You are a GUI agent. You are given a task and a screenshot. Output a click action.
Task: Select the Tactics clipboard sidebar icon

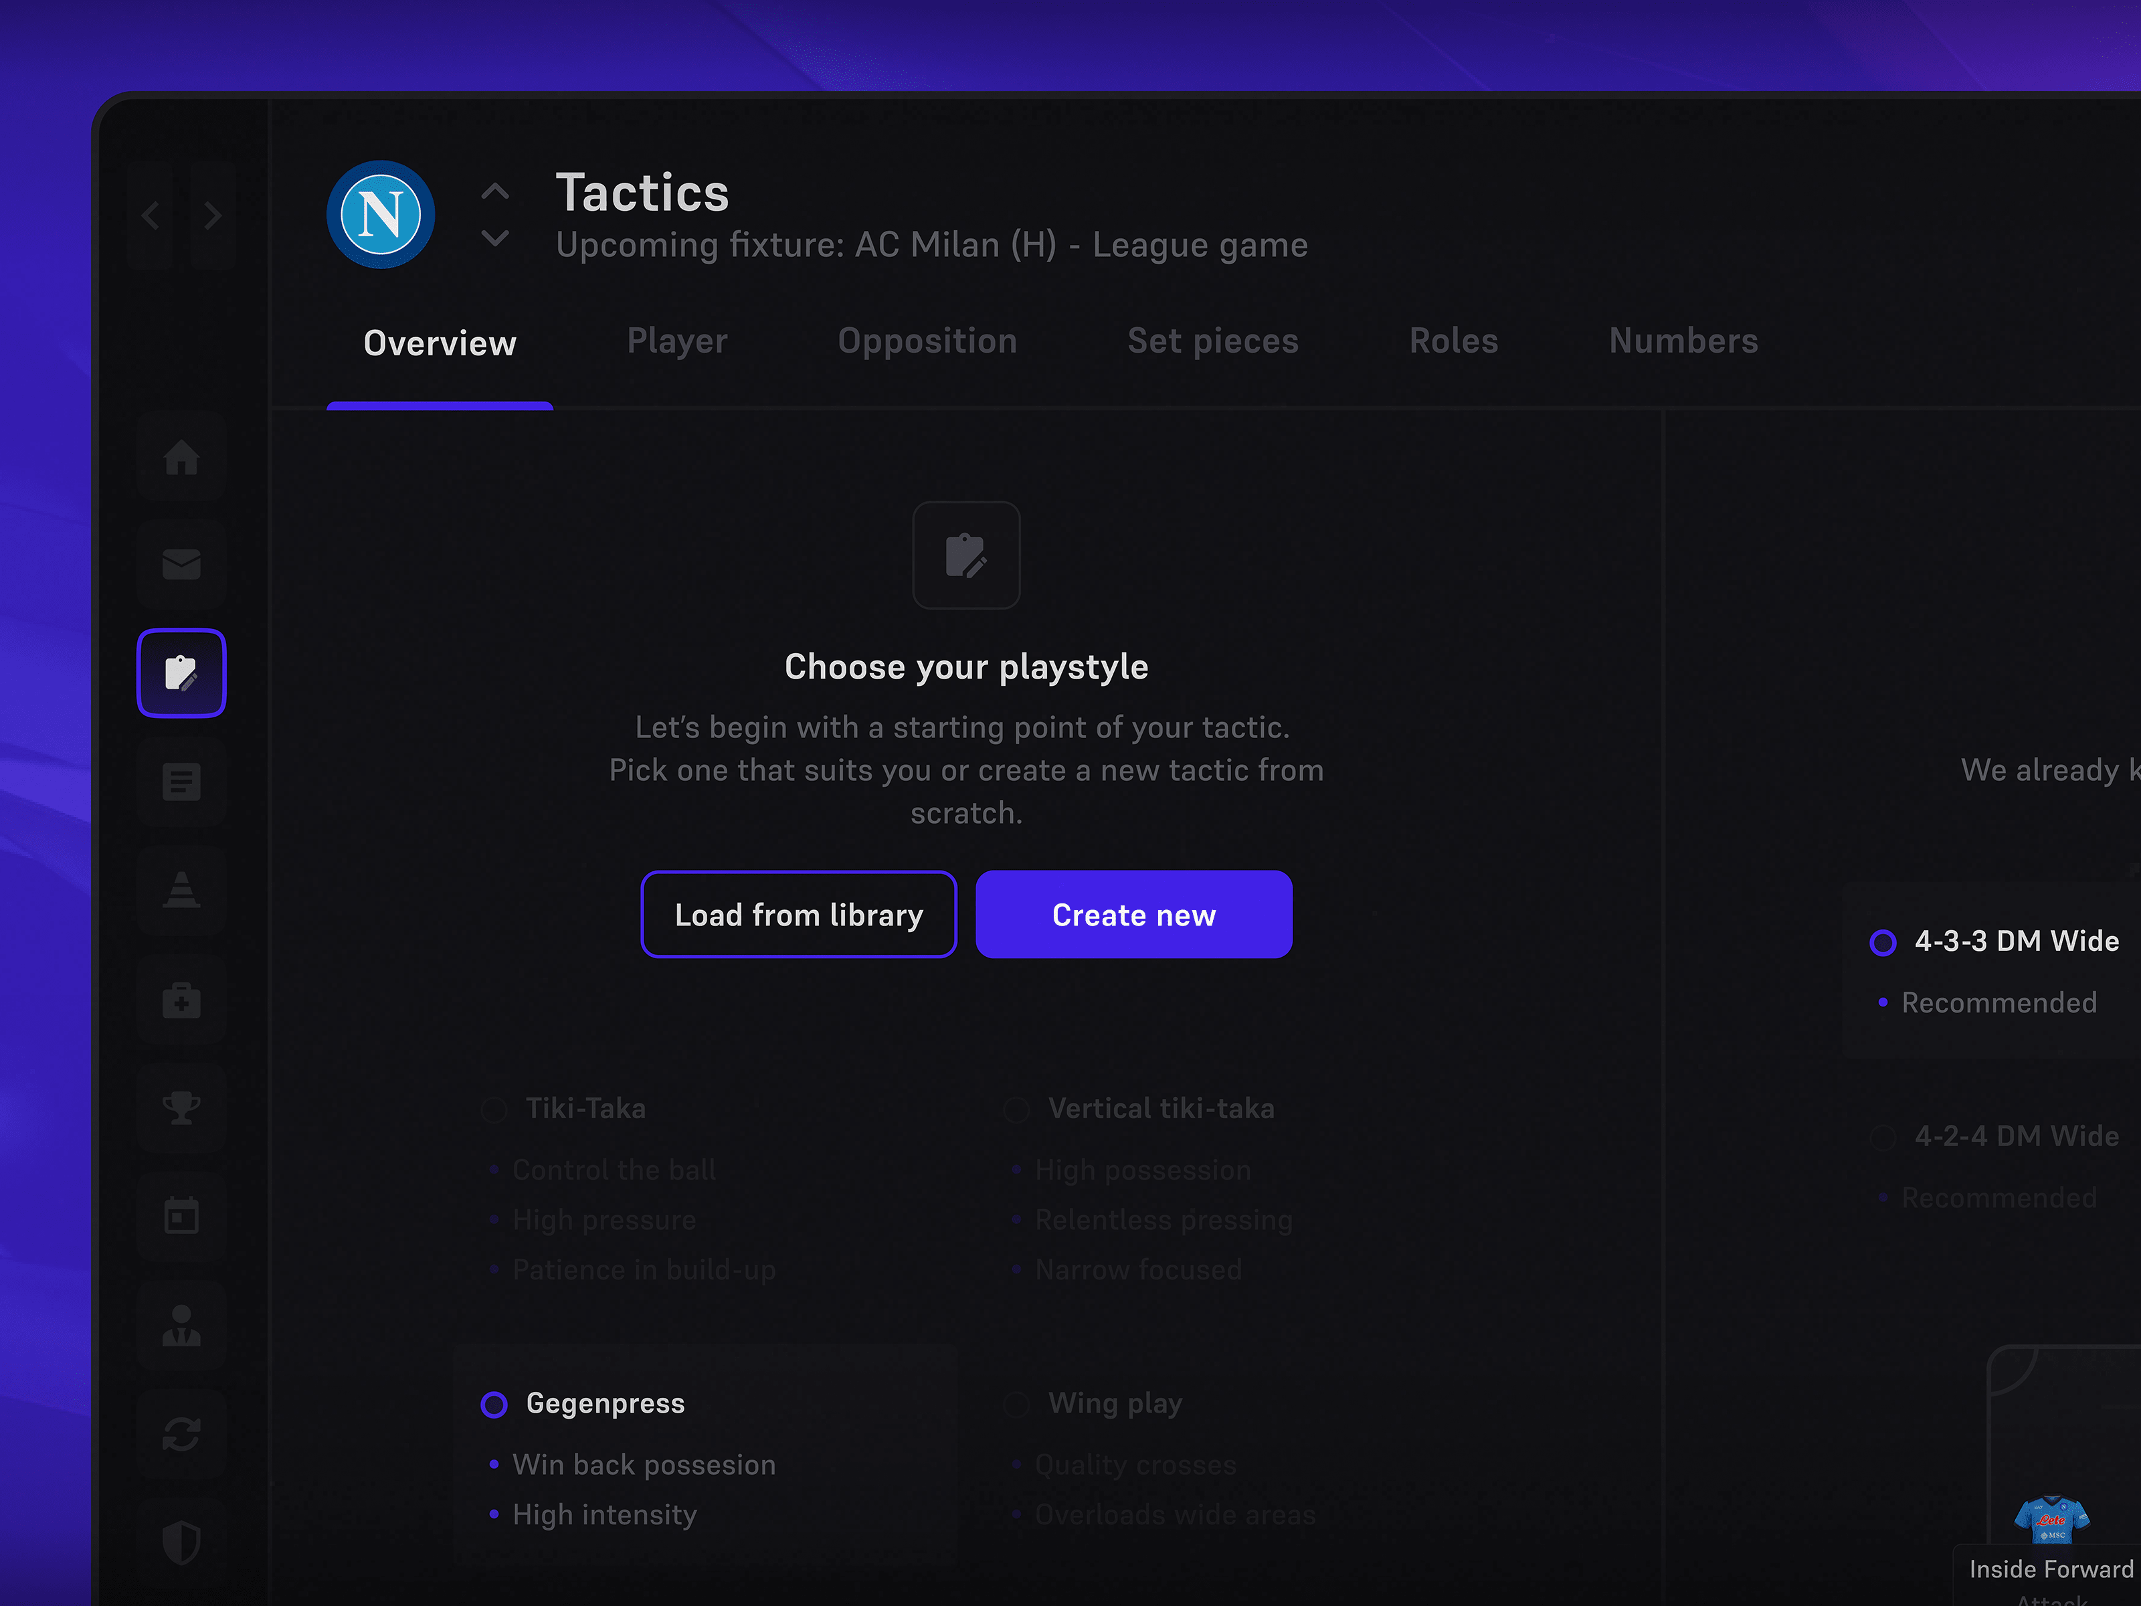[181, 673]
